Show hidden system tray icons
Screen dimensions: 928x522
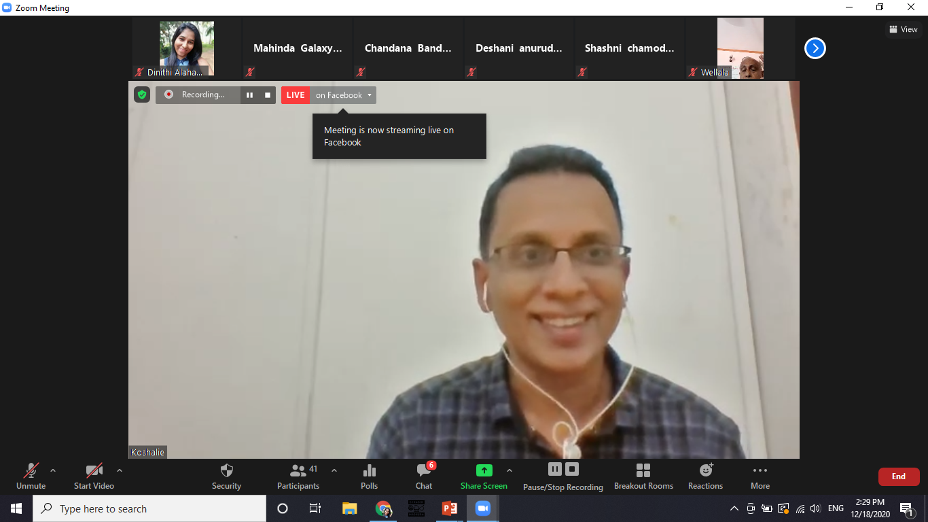pyautogui.click(x=734, y=508)
